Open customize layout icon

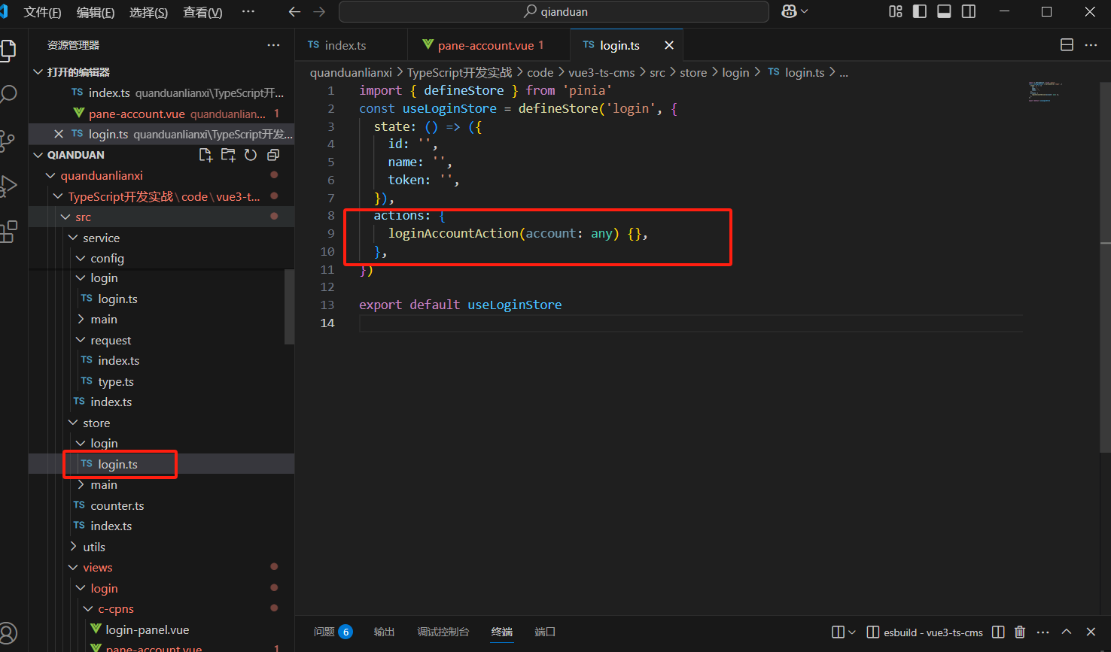tap(896, 11)
